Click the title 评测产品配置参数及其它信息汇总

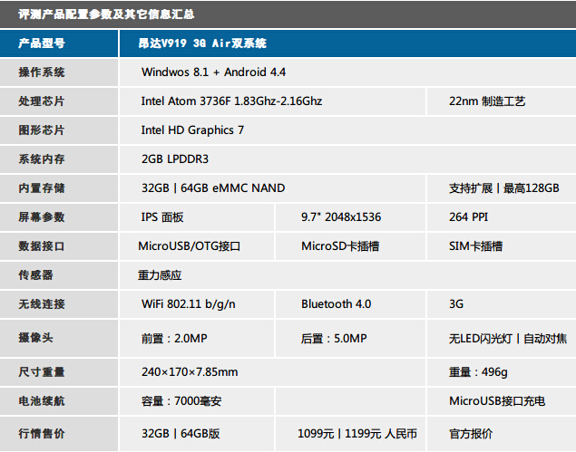click(106, 14)
